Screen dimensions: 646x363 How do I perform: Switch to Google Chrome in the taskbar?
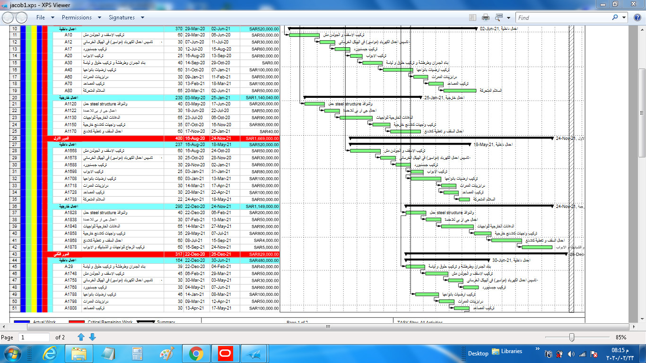coord(196,354)
